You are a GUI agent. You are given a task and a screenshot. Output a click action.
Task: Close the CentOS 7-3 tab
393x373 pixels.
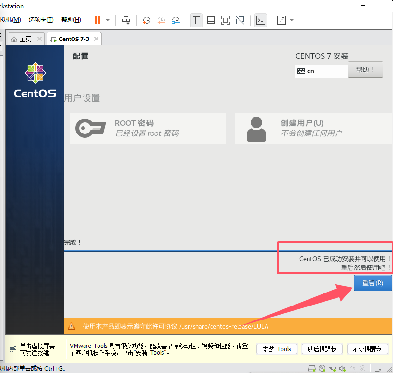(x=96, y=39)
